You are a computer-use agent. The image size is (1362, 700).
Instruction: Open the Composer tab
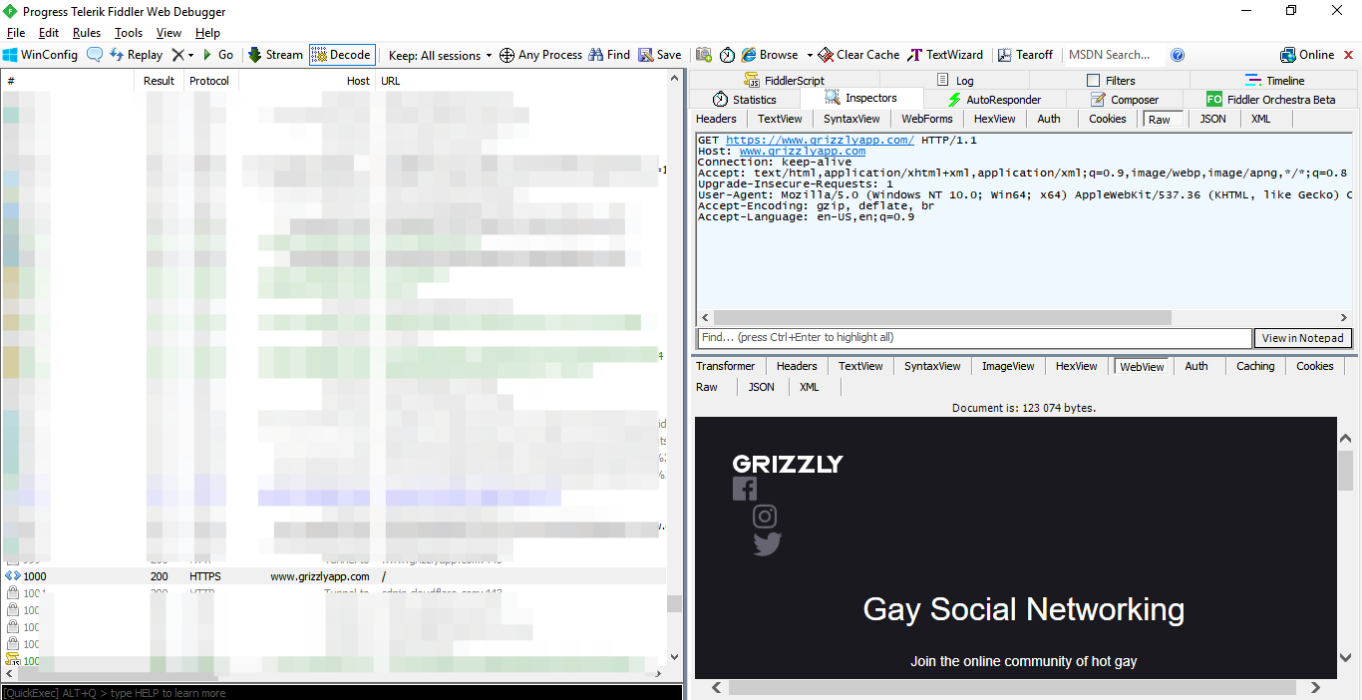click(x=1125, y=100)
